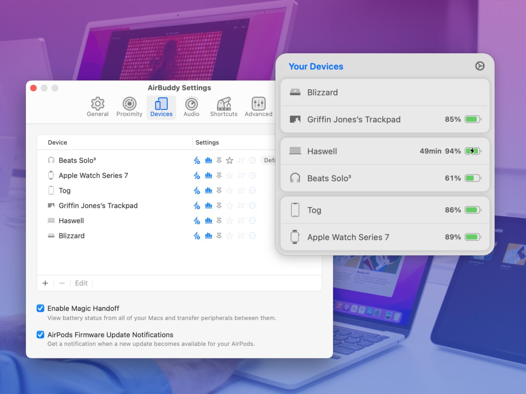Click the pin icon for Blizzard
The width and height of the screenshot is (526, 394).
click(219, 236)
